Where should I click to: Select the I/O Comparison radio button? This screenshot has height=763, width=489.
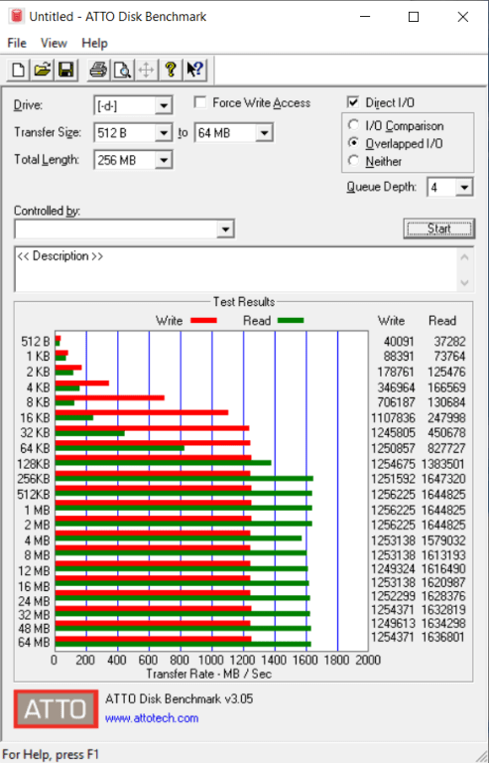[x=353, y=125]
